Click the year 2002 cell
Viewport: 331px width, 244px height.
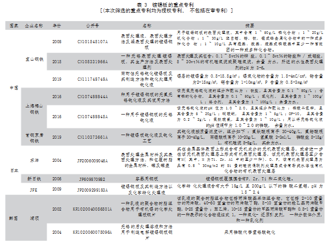(57, 210)
